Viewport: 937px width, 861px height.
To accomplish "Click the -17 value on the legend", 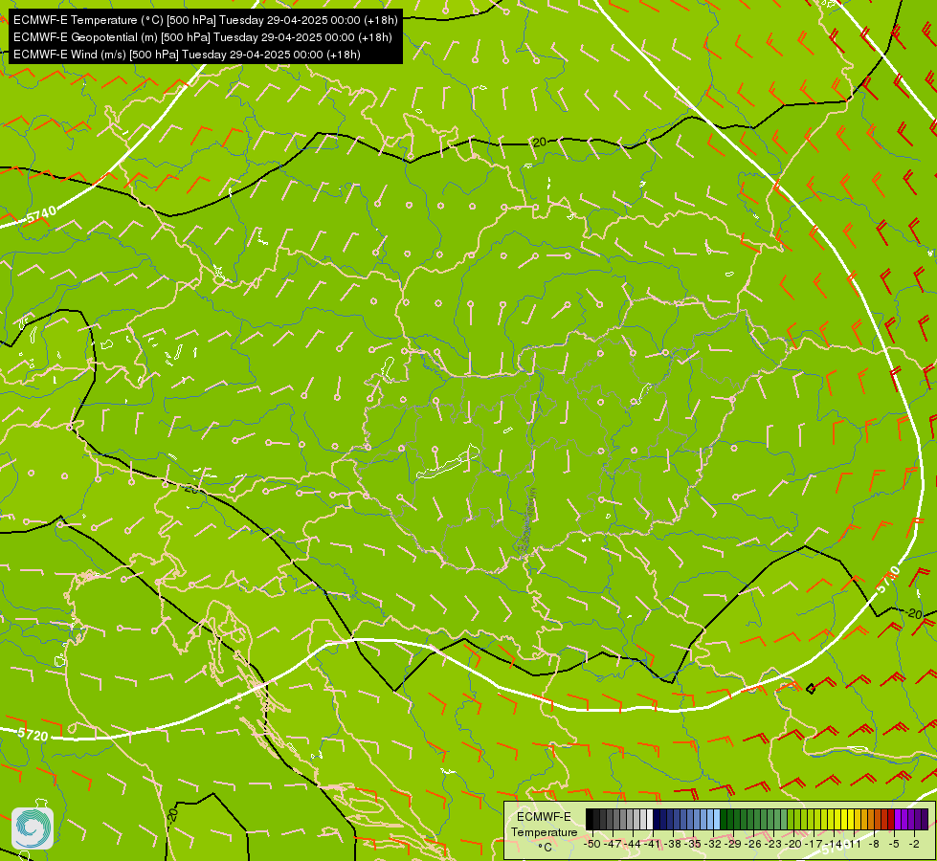I will pos(814,845).
